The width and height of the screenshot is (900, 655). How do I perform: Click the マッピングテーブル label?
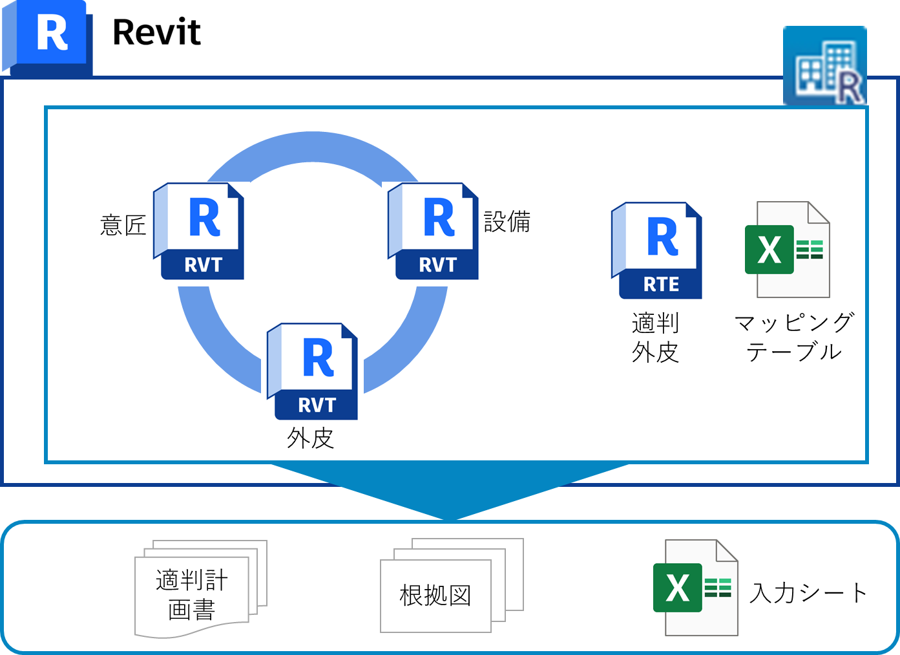[x=795, y=337]
